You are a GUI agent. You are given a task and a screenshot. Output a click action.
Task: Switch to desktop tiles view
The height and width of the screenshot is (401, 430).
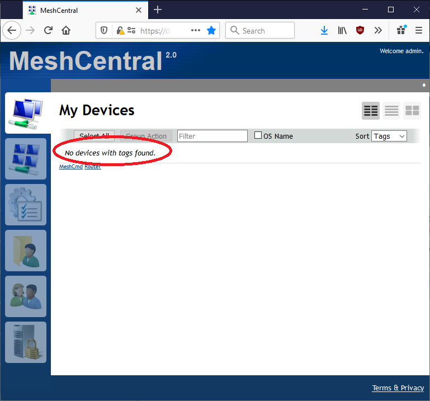[412, 111]
